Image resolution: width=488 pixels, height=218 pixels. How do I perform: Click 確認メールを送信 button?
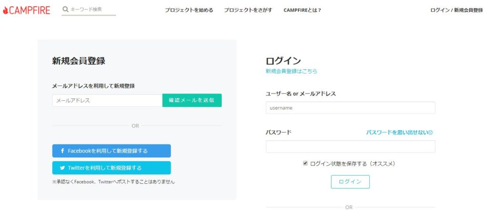click(192, 100)
